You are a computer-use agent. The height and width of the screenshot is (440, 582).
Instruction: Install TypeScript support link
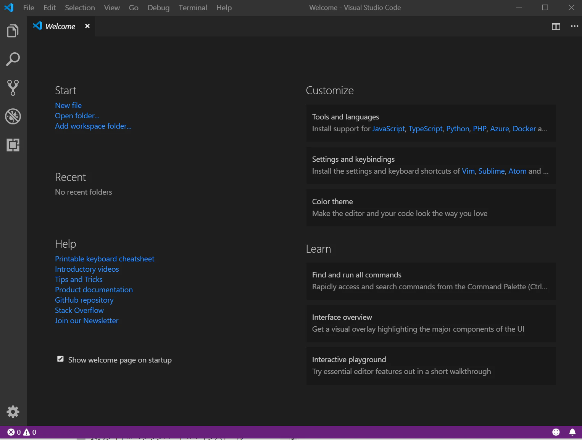426,129
